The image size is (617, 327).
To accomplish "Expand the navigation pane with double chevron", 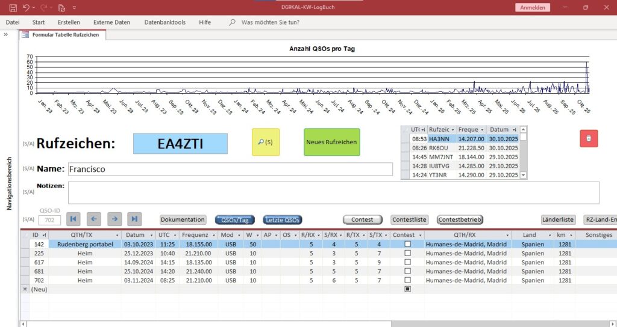I will (x=6, y=35).
